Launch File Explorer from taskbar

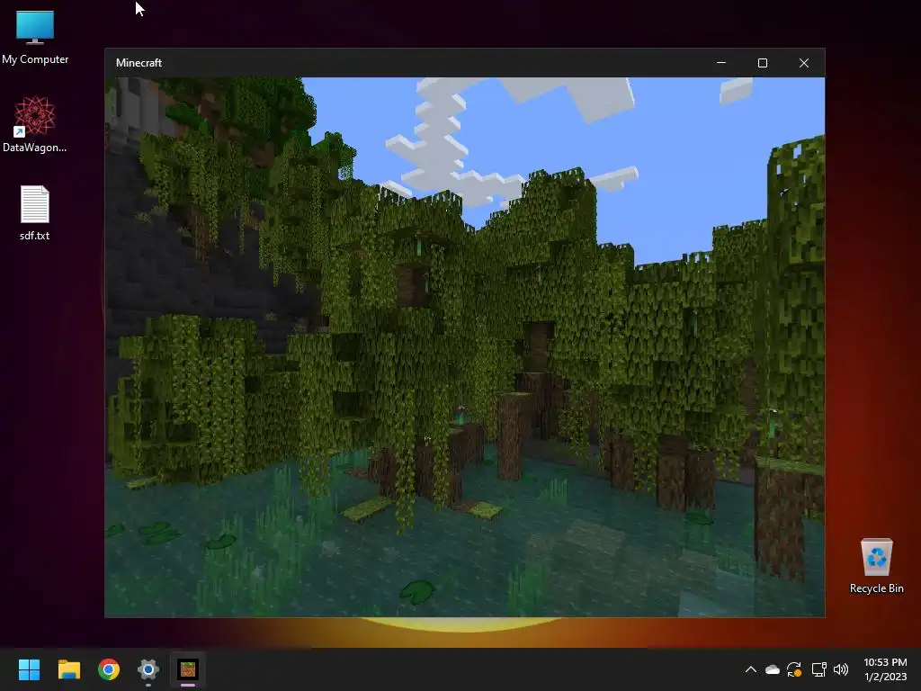[68, 669]
